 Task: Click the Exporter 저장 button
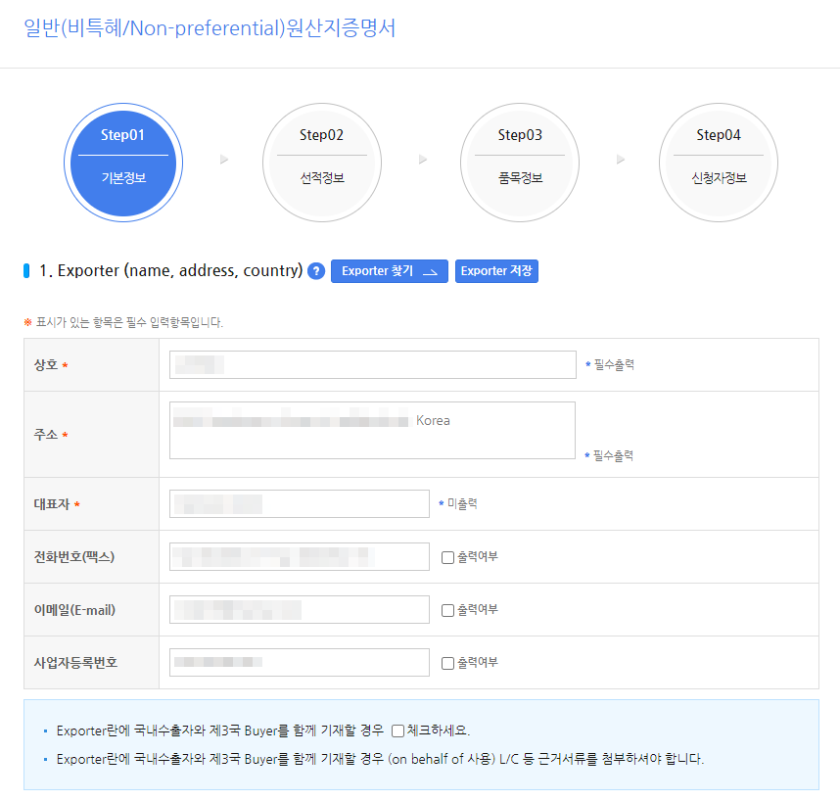click(x=496, y=271)
